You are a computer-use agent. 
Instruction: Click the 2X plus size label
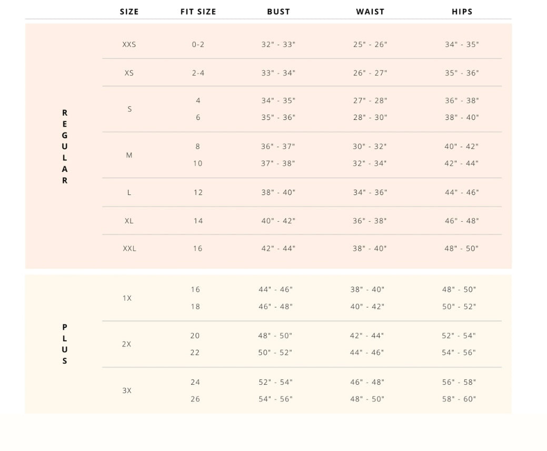tap(127, 344)
